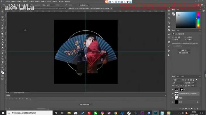Click Add layer mask icon
This screenshot has height=115, width=206.
[186, 109]
